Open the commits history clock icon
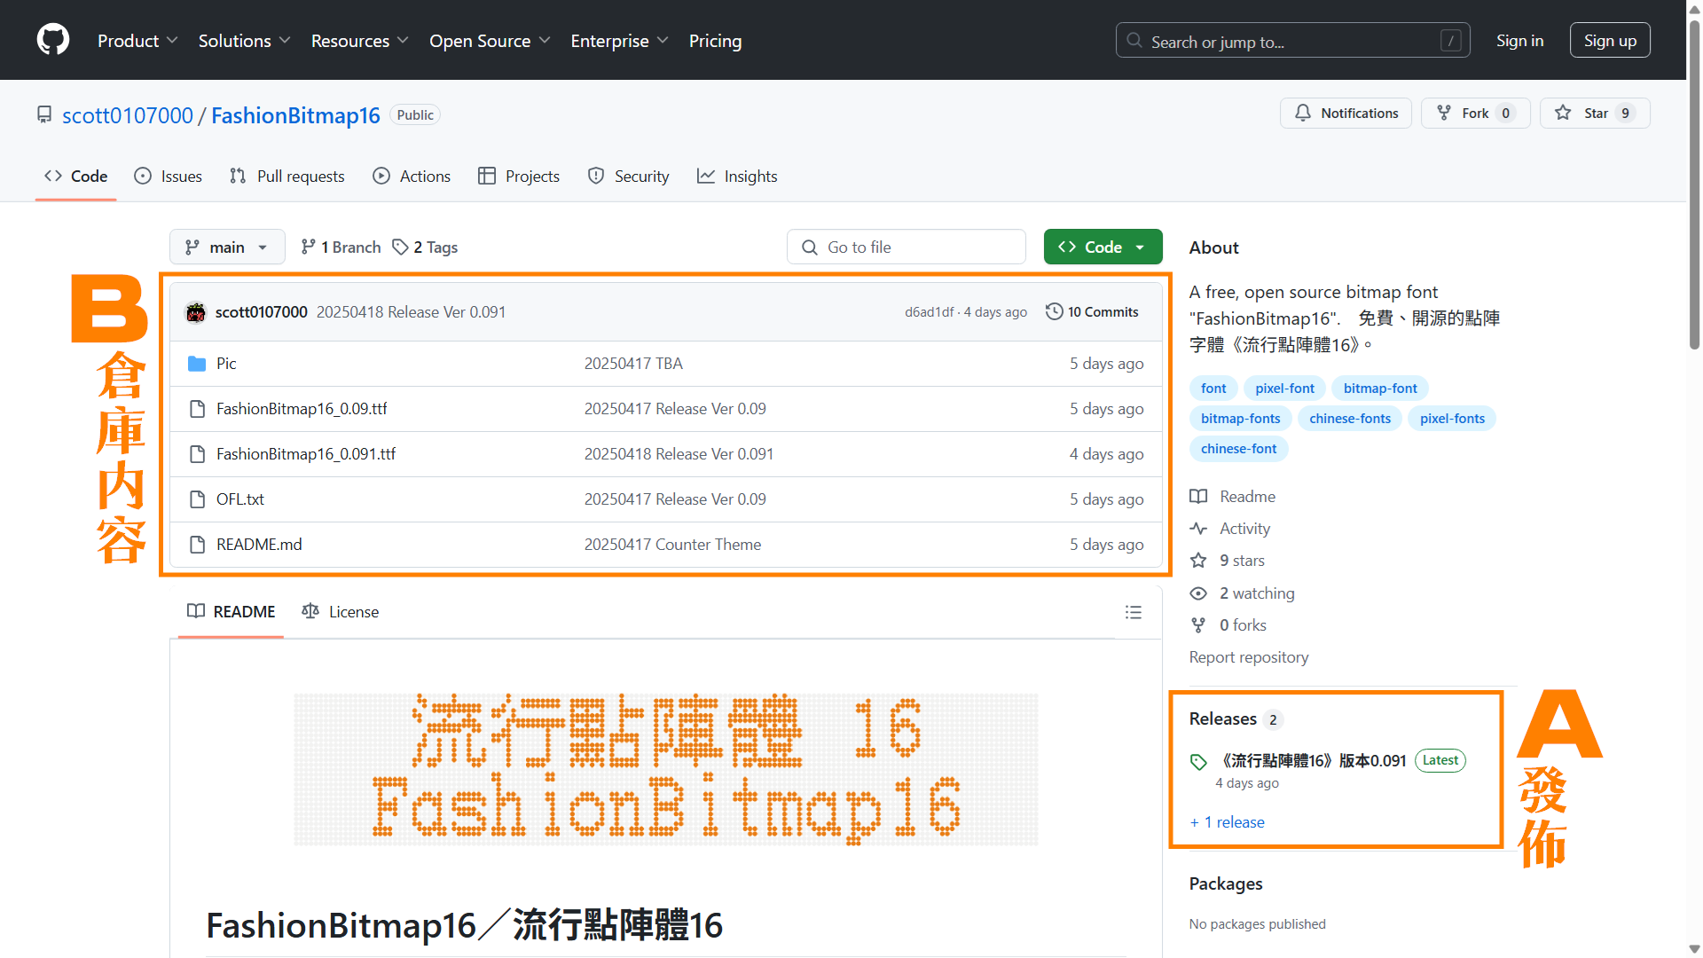The width and height of the screenshot is (1703, 958). click(1054, 311)
